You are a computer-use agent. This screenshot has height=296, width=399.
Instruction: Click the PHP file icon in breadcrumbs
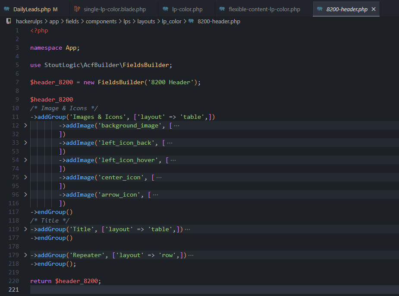(191, 21)
